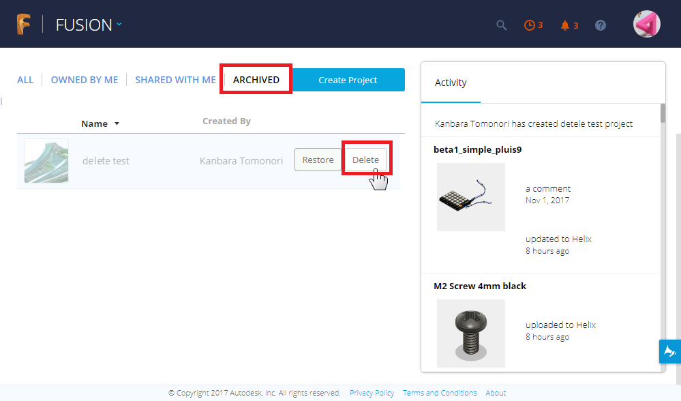Image resolution: width=681 pixels, height=401 pixels.
Task: Open the notifications bell icon
Action: [564, 25]
